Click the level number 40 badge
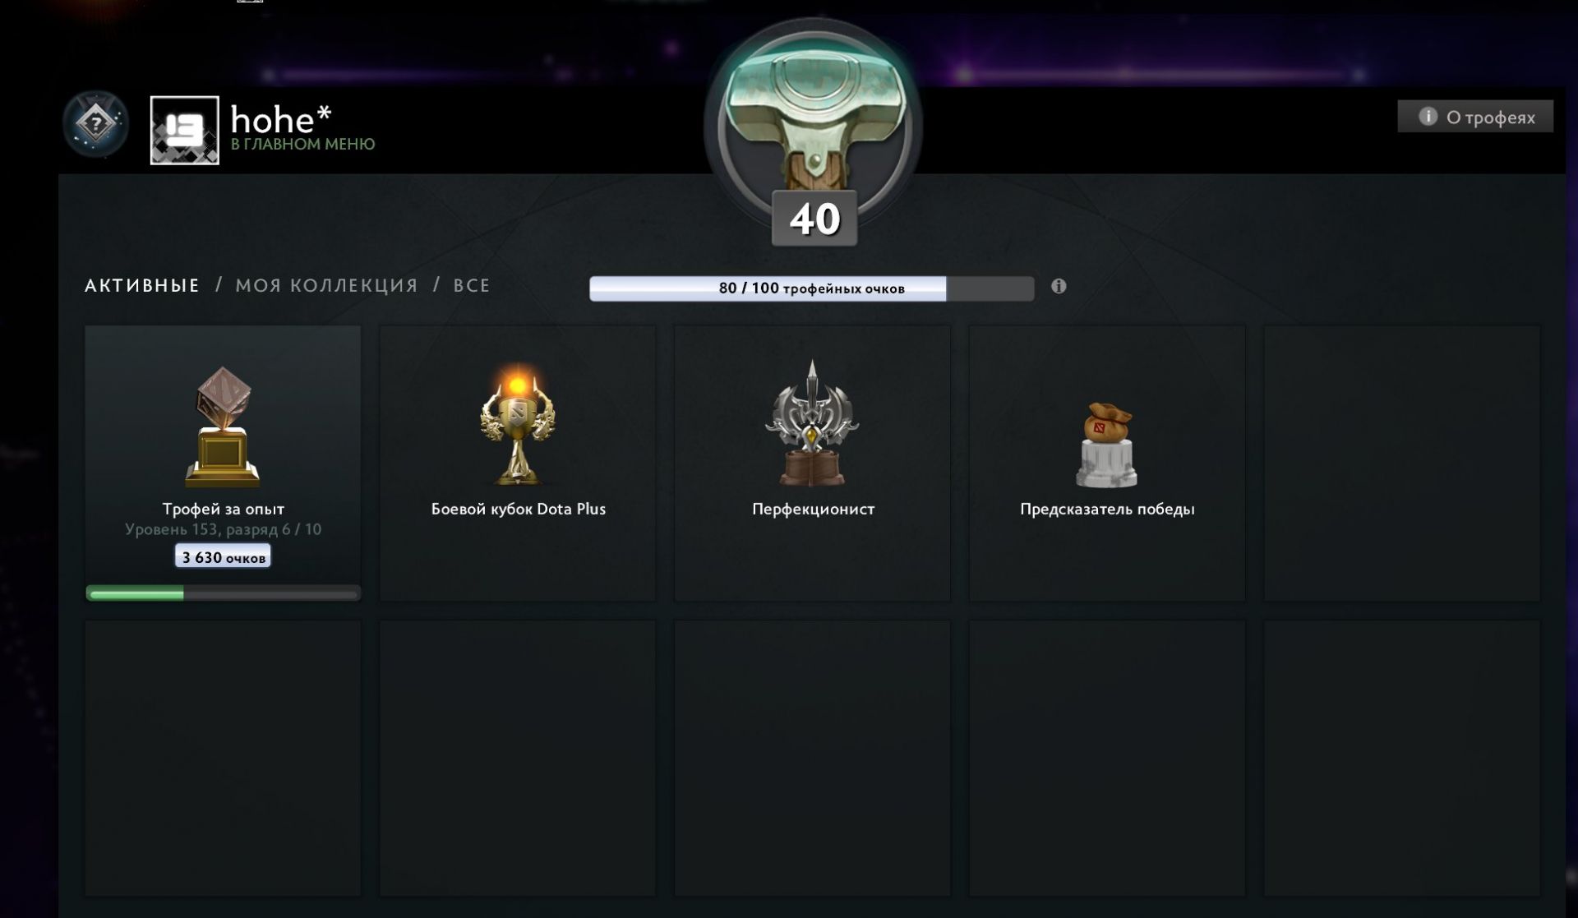This screenshot has height=918, width=1578. (x=814, y=219)
